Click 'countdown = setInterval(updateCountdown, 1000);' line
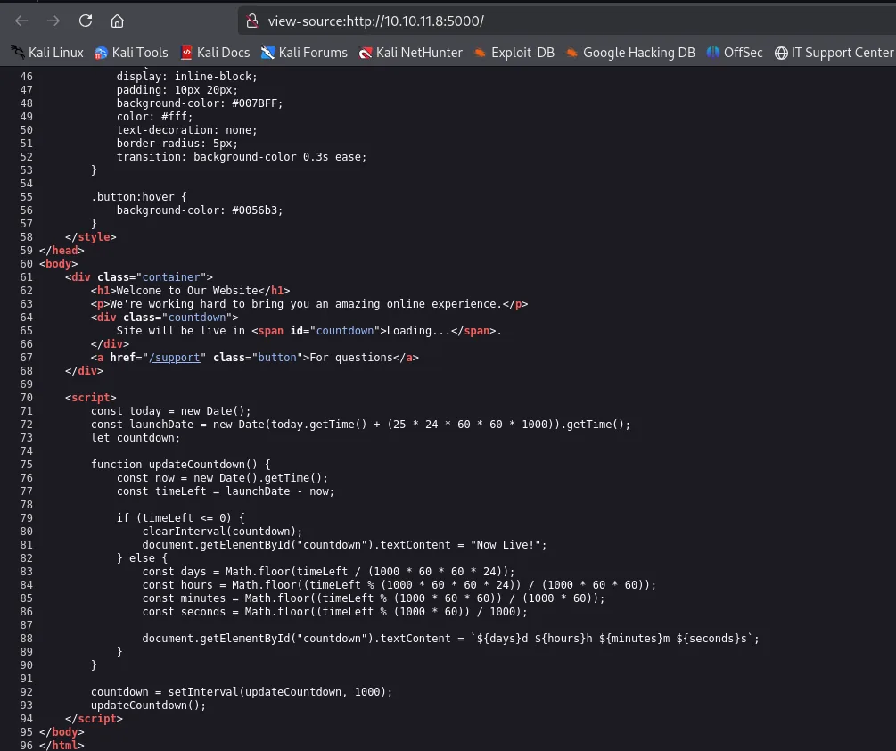This screenshot has width=896, height=751. (242, 691)
